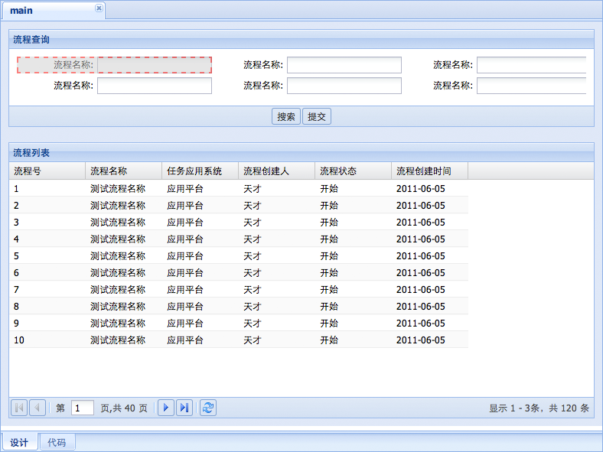
Task: Sort by the 流程名称 column header
Action: [x=123, y=171]
